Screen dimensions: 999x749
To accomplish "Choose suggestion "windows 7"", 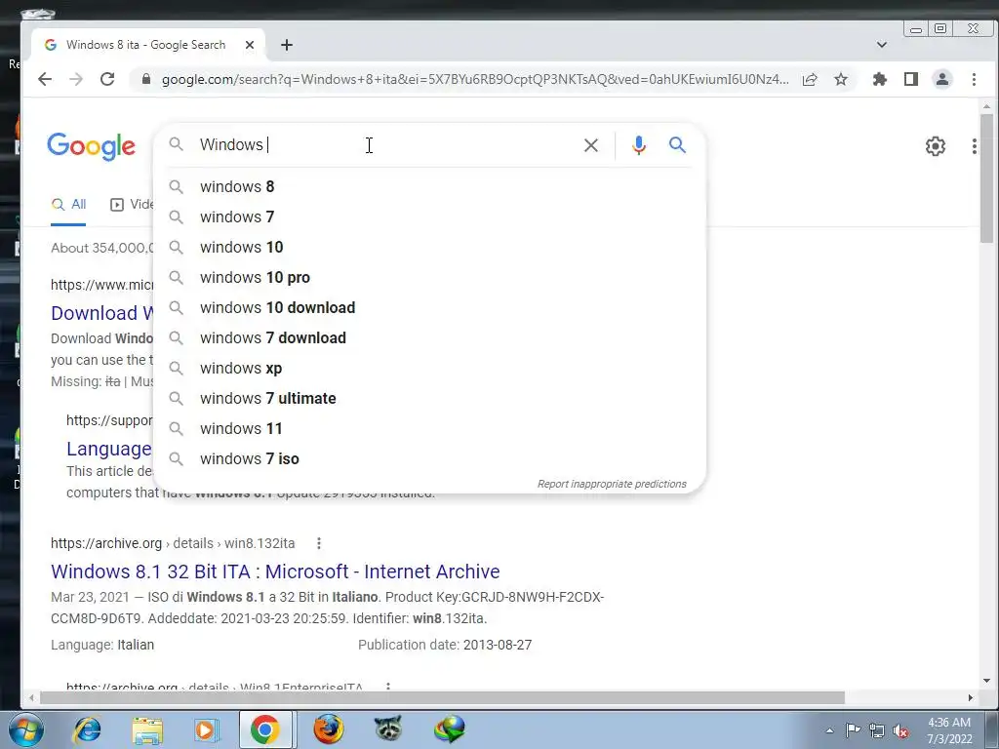I will pos(429,217).
